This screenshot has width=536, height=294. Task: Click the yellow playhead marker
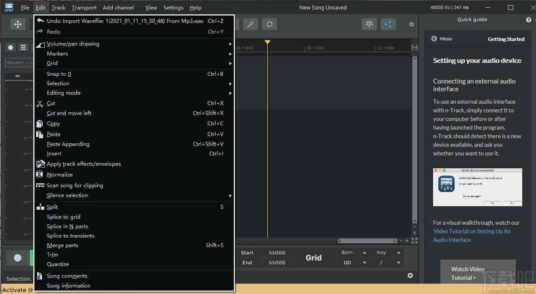267,42
